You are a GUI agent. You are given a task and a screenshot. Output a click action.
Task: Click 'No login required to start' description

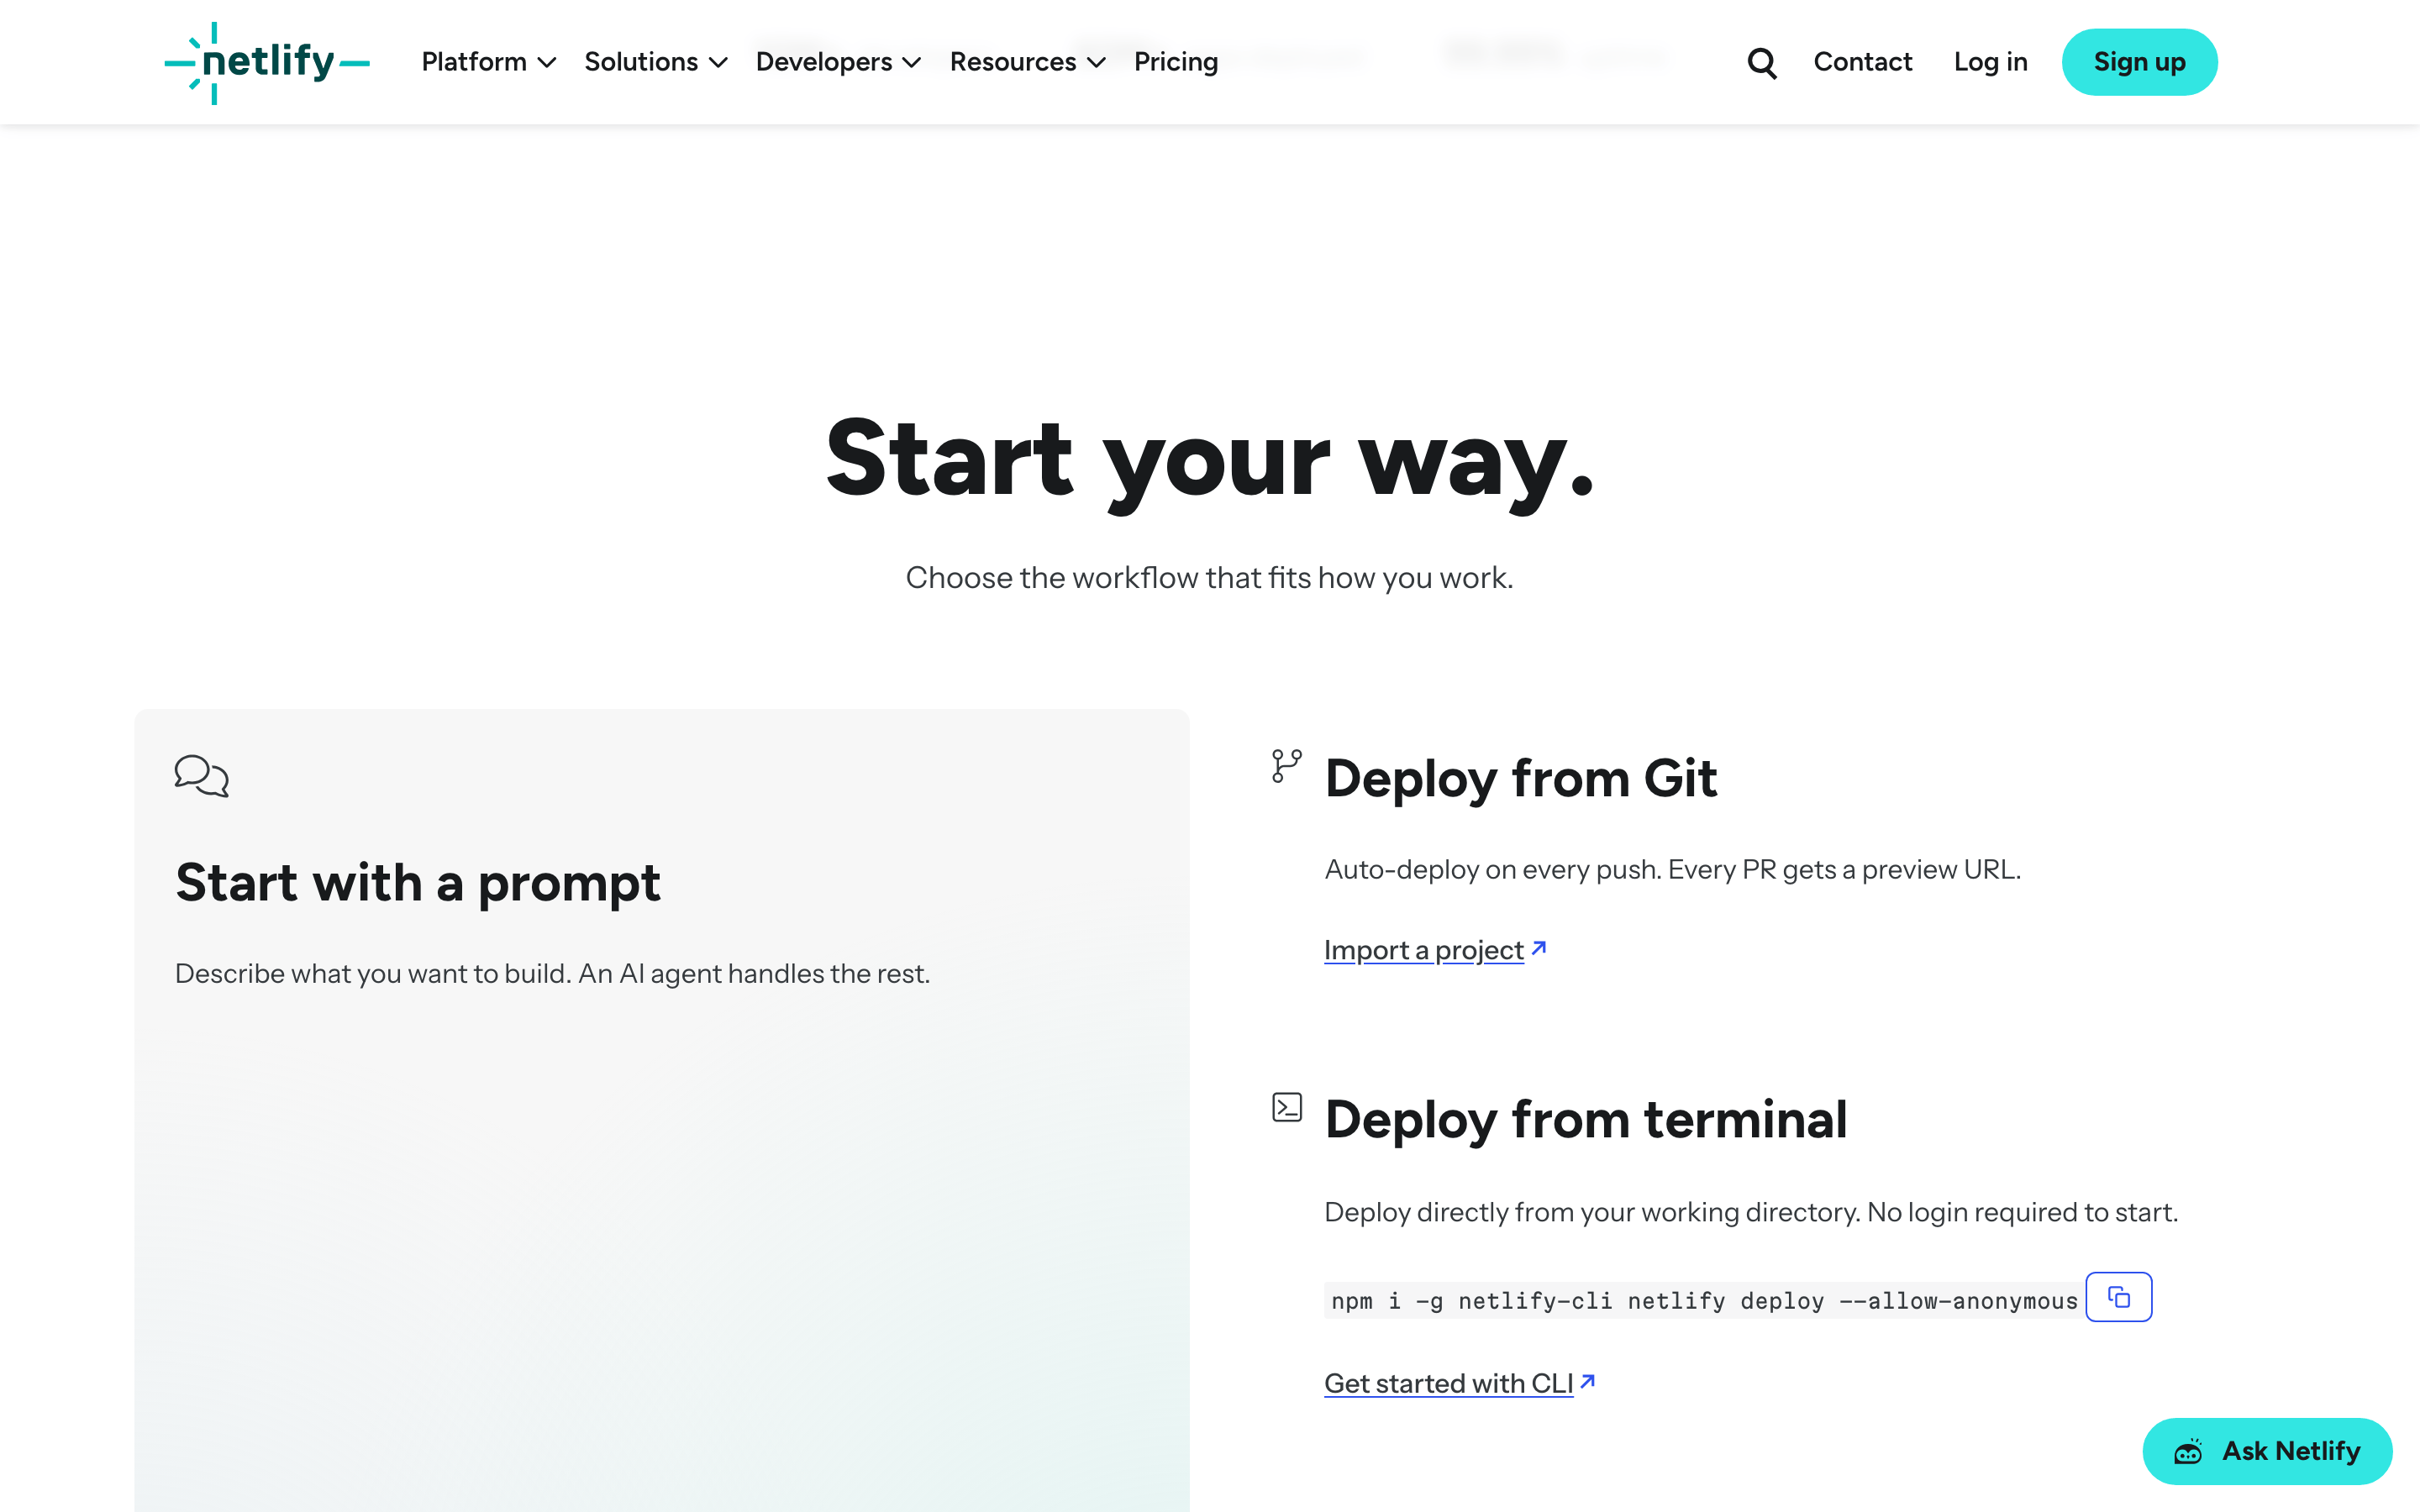(1751, 1212)
